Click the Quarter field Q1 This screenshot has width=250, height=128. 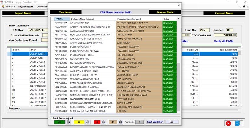pyautogui.click(x=230, y=30)
